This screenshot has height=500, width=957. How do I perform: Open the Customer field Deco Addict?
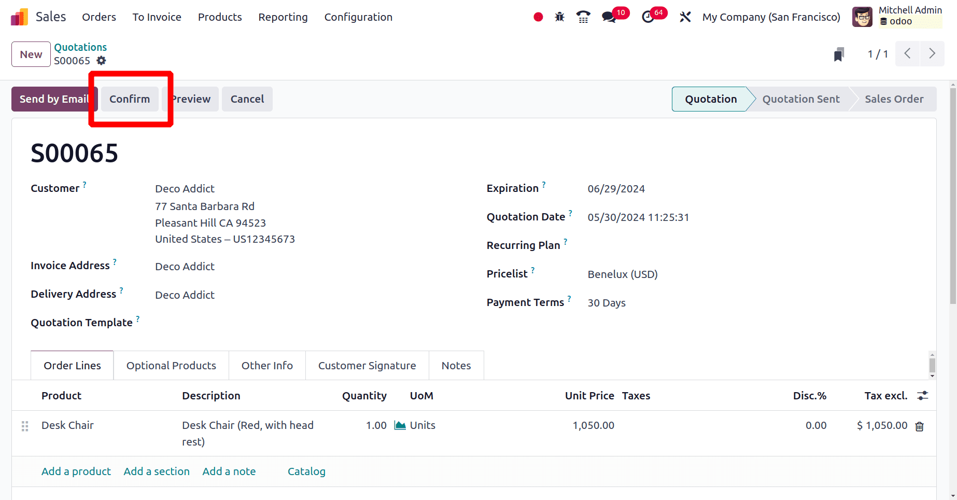tap(185, 189)
